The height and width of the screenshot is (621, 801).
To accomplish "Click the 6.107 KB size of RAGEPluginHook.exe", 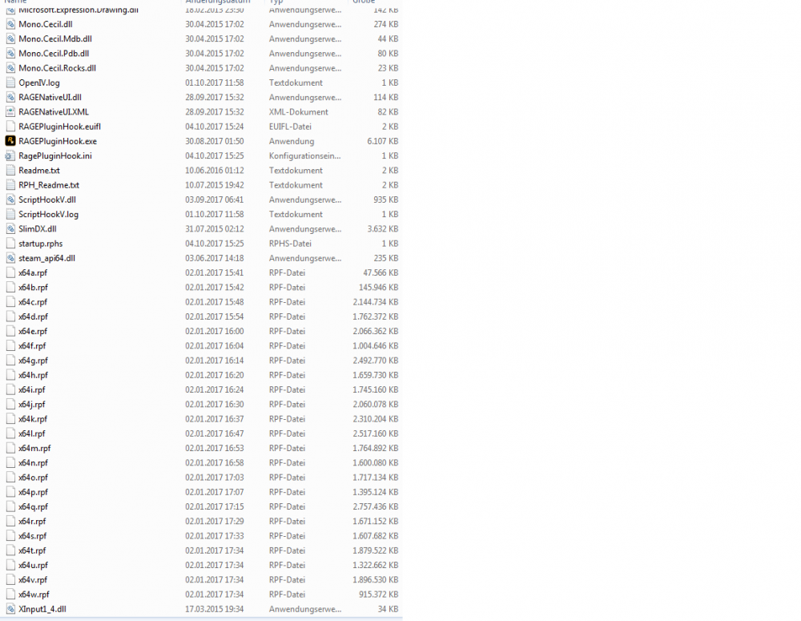I will coord(383,141).
